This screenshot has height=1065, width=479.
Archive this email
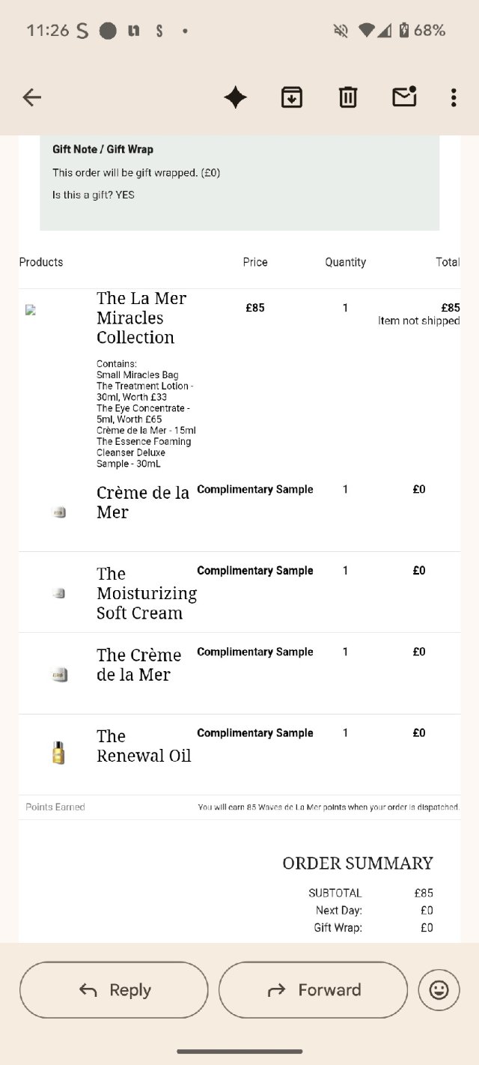point(292,97)
